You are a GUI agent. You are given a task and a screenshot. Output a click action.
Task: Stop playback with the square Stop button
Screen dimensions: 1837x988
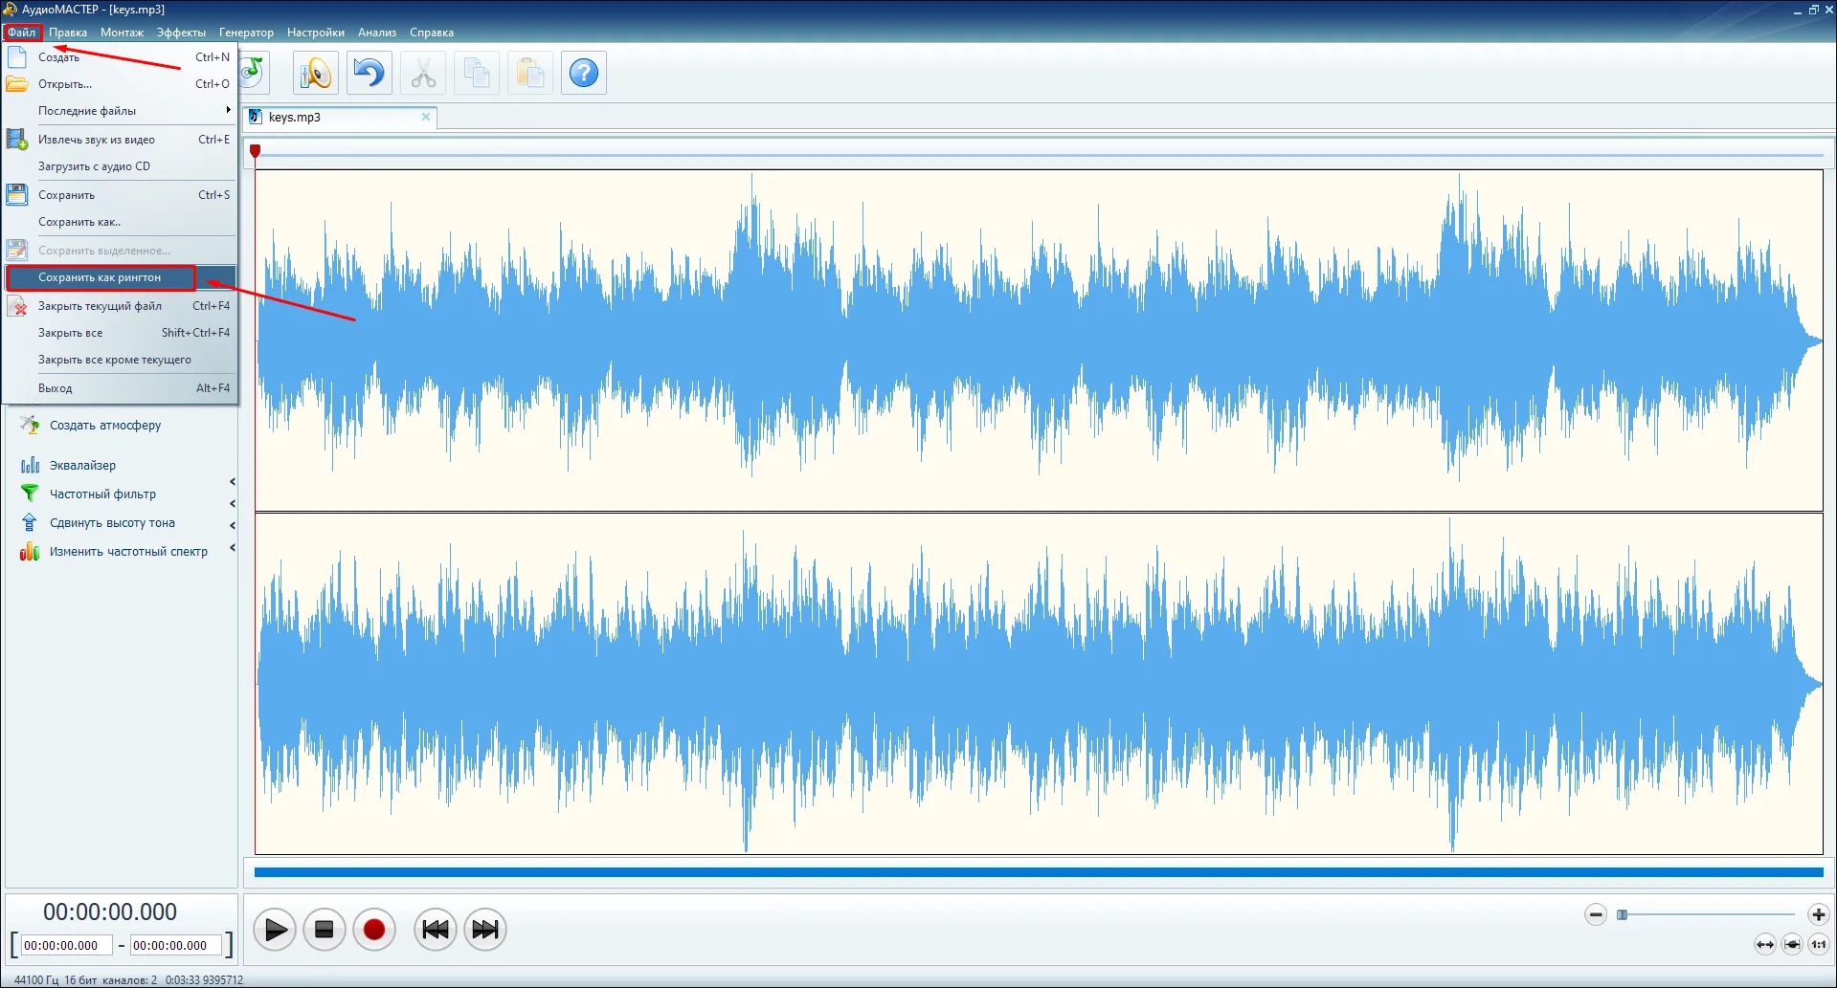click(x=325, y=930)
